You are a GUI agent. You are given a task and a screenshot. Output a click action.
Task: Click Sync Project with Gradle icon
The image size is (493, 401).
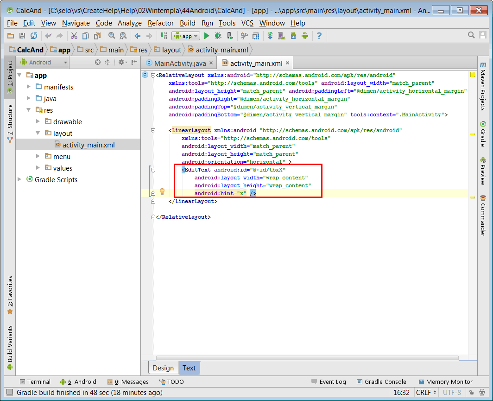270,36
